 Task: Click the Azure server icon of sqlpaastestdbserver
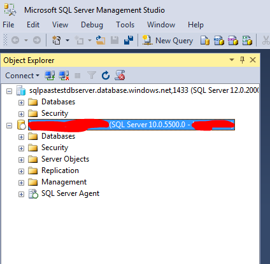point(21,91)
